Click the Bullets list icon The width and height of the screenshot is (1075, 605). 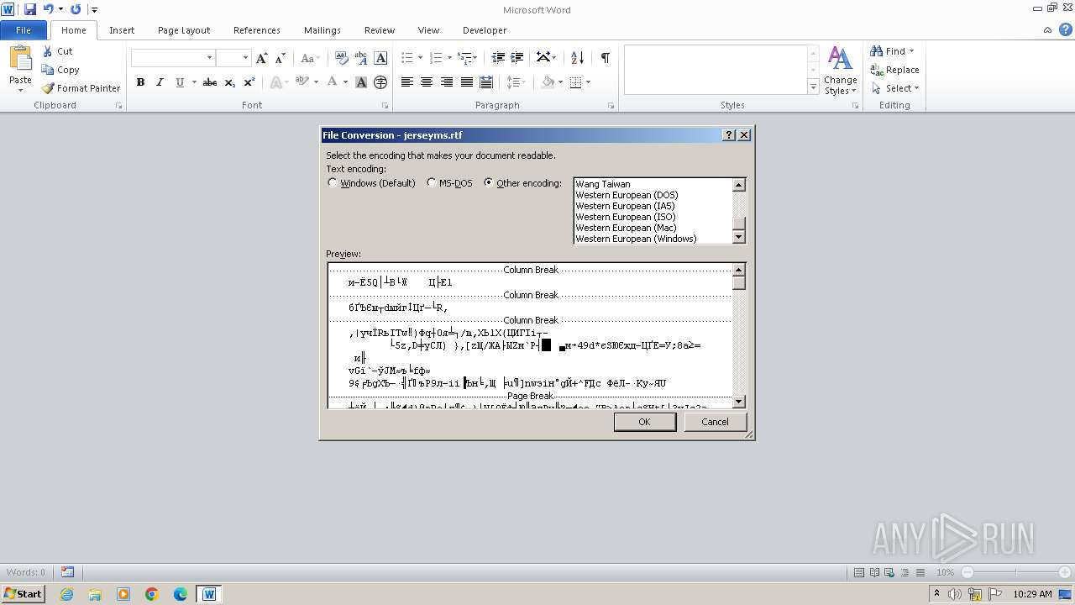tap(407, 58)
